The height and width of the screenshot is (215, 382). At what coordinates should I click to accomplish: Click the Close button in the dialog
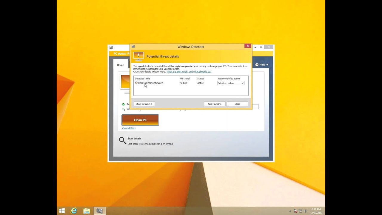pyautogui.click(x=237, y=104)
